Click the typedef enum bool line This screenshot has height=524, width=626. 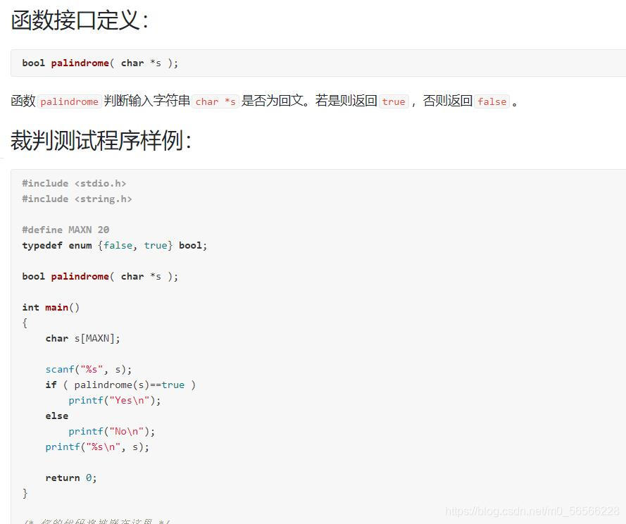point(115,245)
